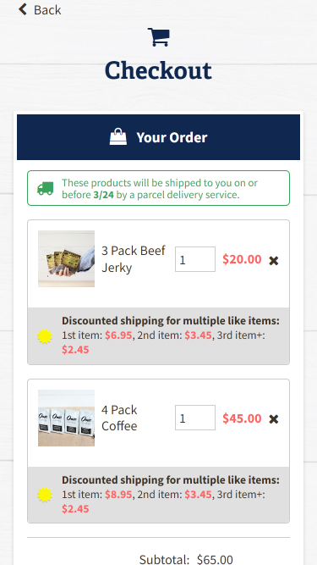Click yellow starburst icon under Beef Jerky
The width and height of the screenshot is (317, 565).
(45, 335)
